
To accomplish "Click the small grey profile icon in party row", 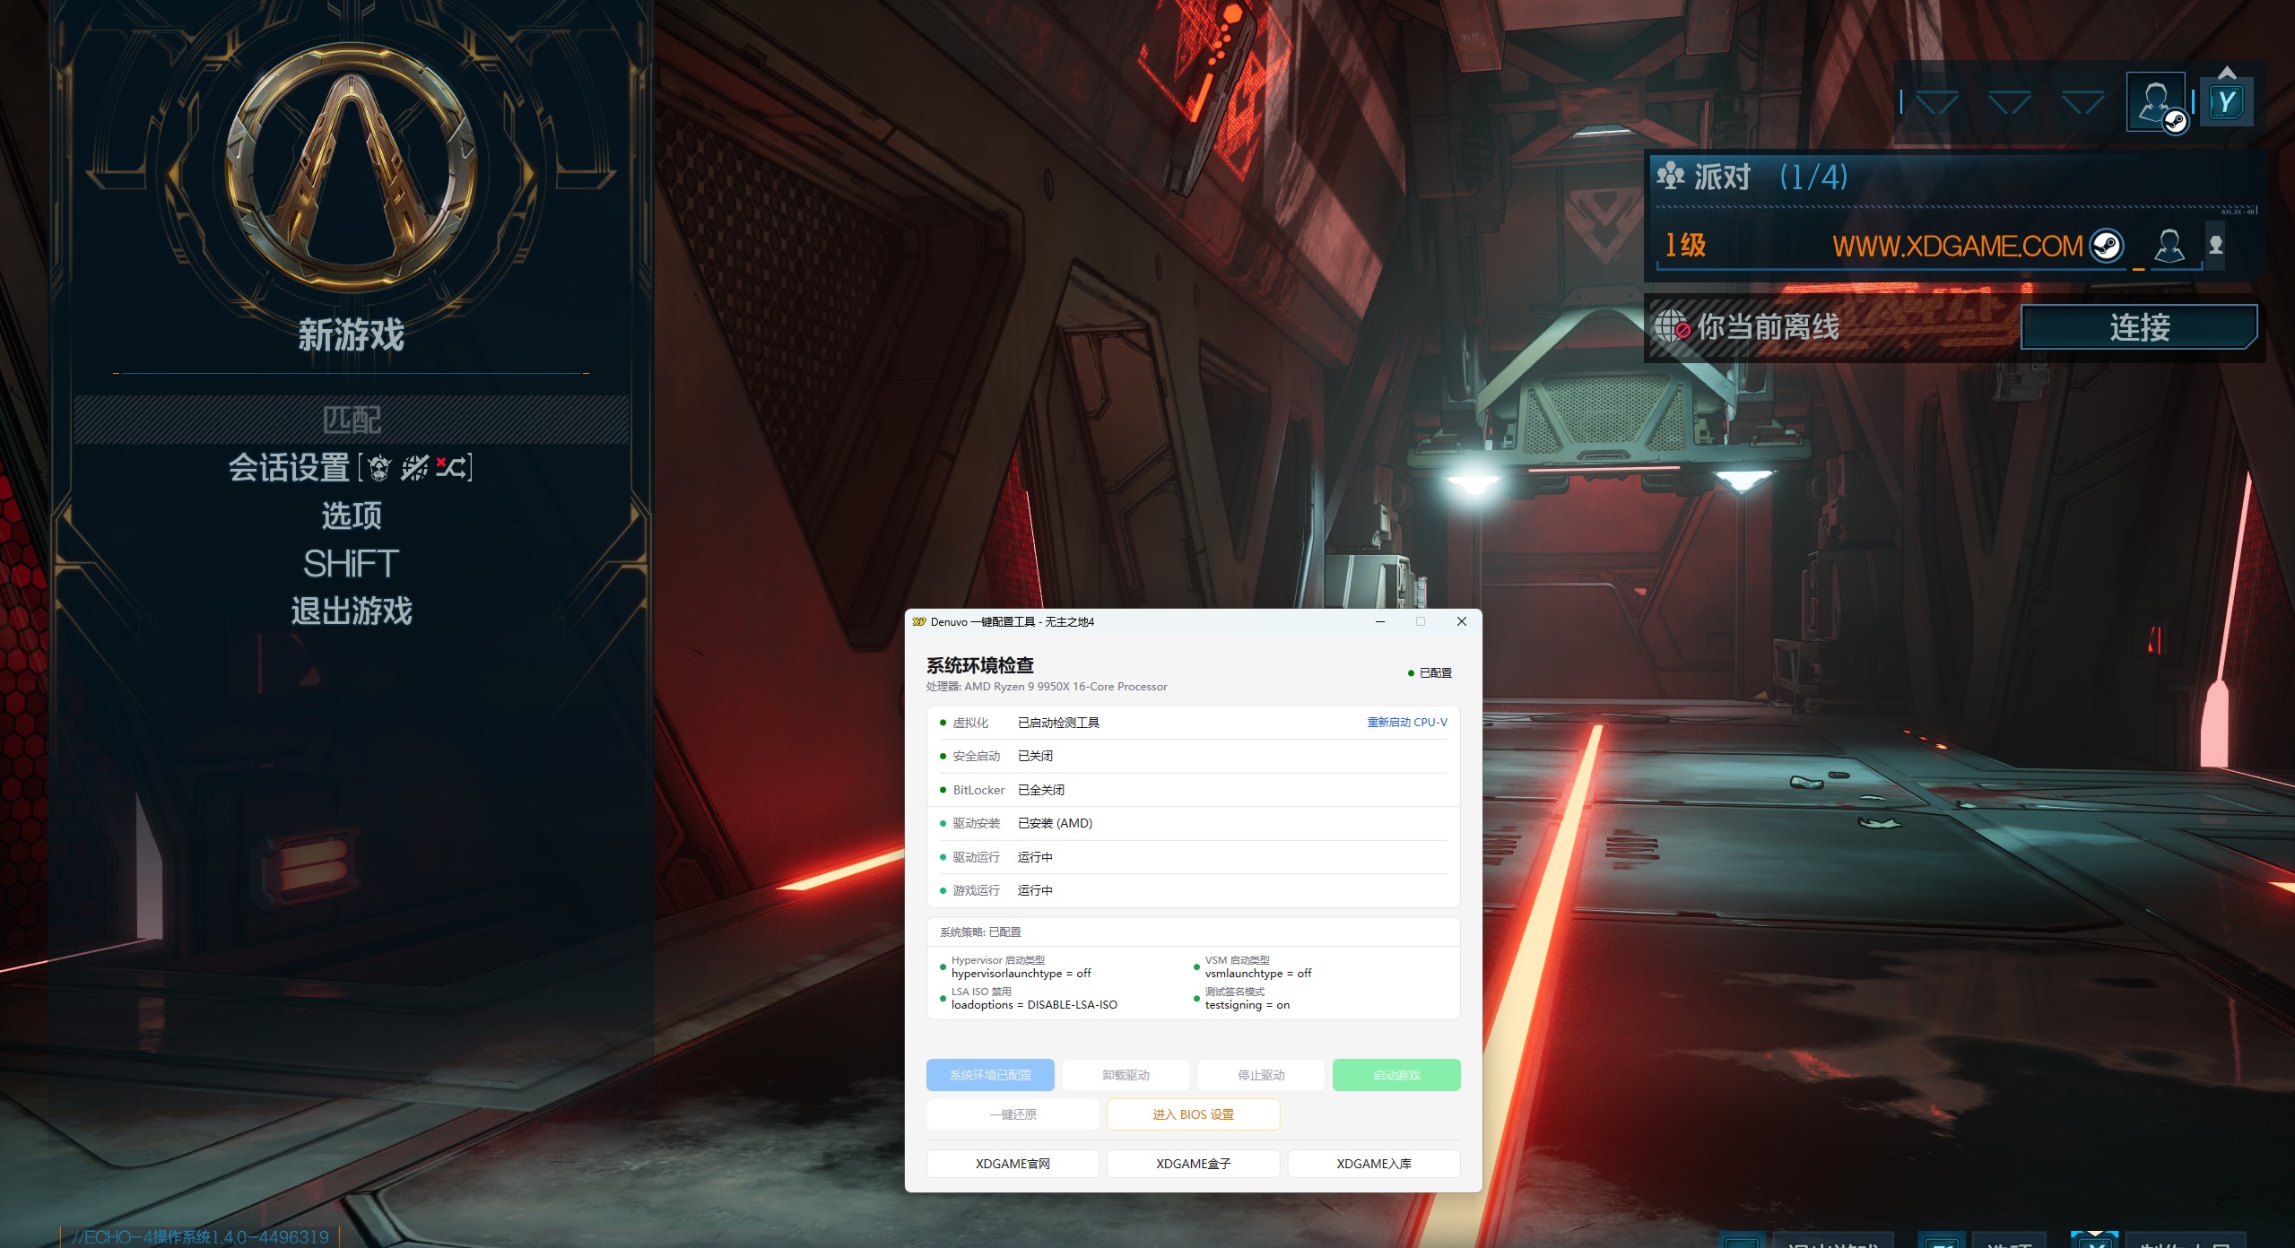I will tap(2216, 245).
